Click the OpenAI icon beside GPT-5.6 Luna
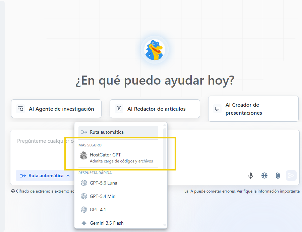The image size is (302, 232). click(84, 183)
